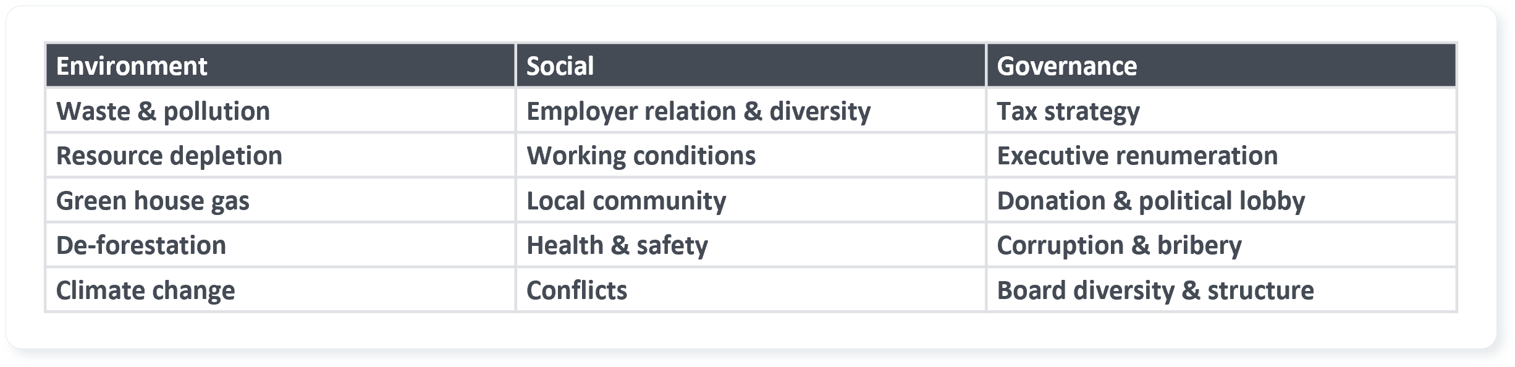Click the Conflicts cell
1515x367 pixels.
point(751,290)
